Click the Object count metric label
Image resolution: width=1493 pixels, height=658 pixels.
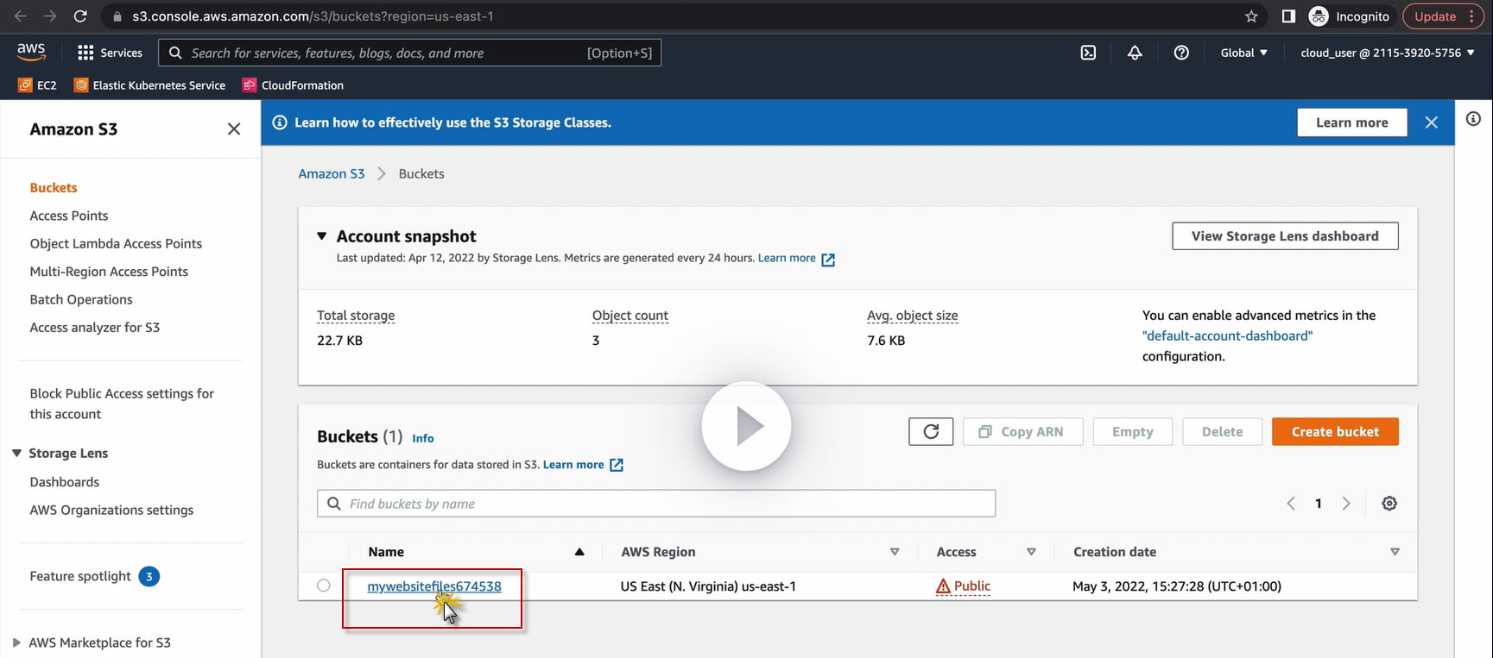click(630, 316)
